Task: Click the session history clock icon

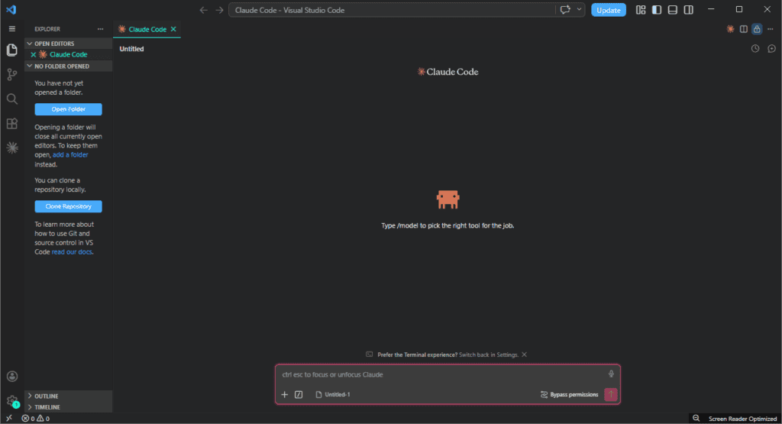Action: point(755,49)
